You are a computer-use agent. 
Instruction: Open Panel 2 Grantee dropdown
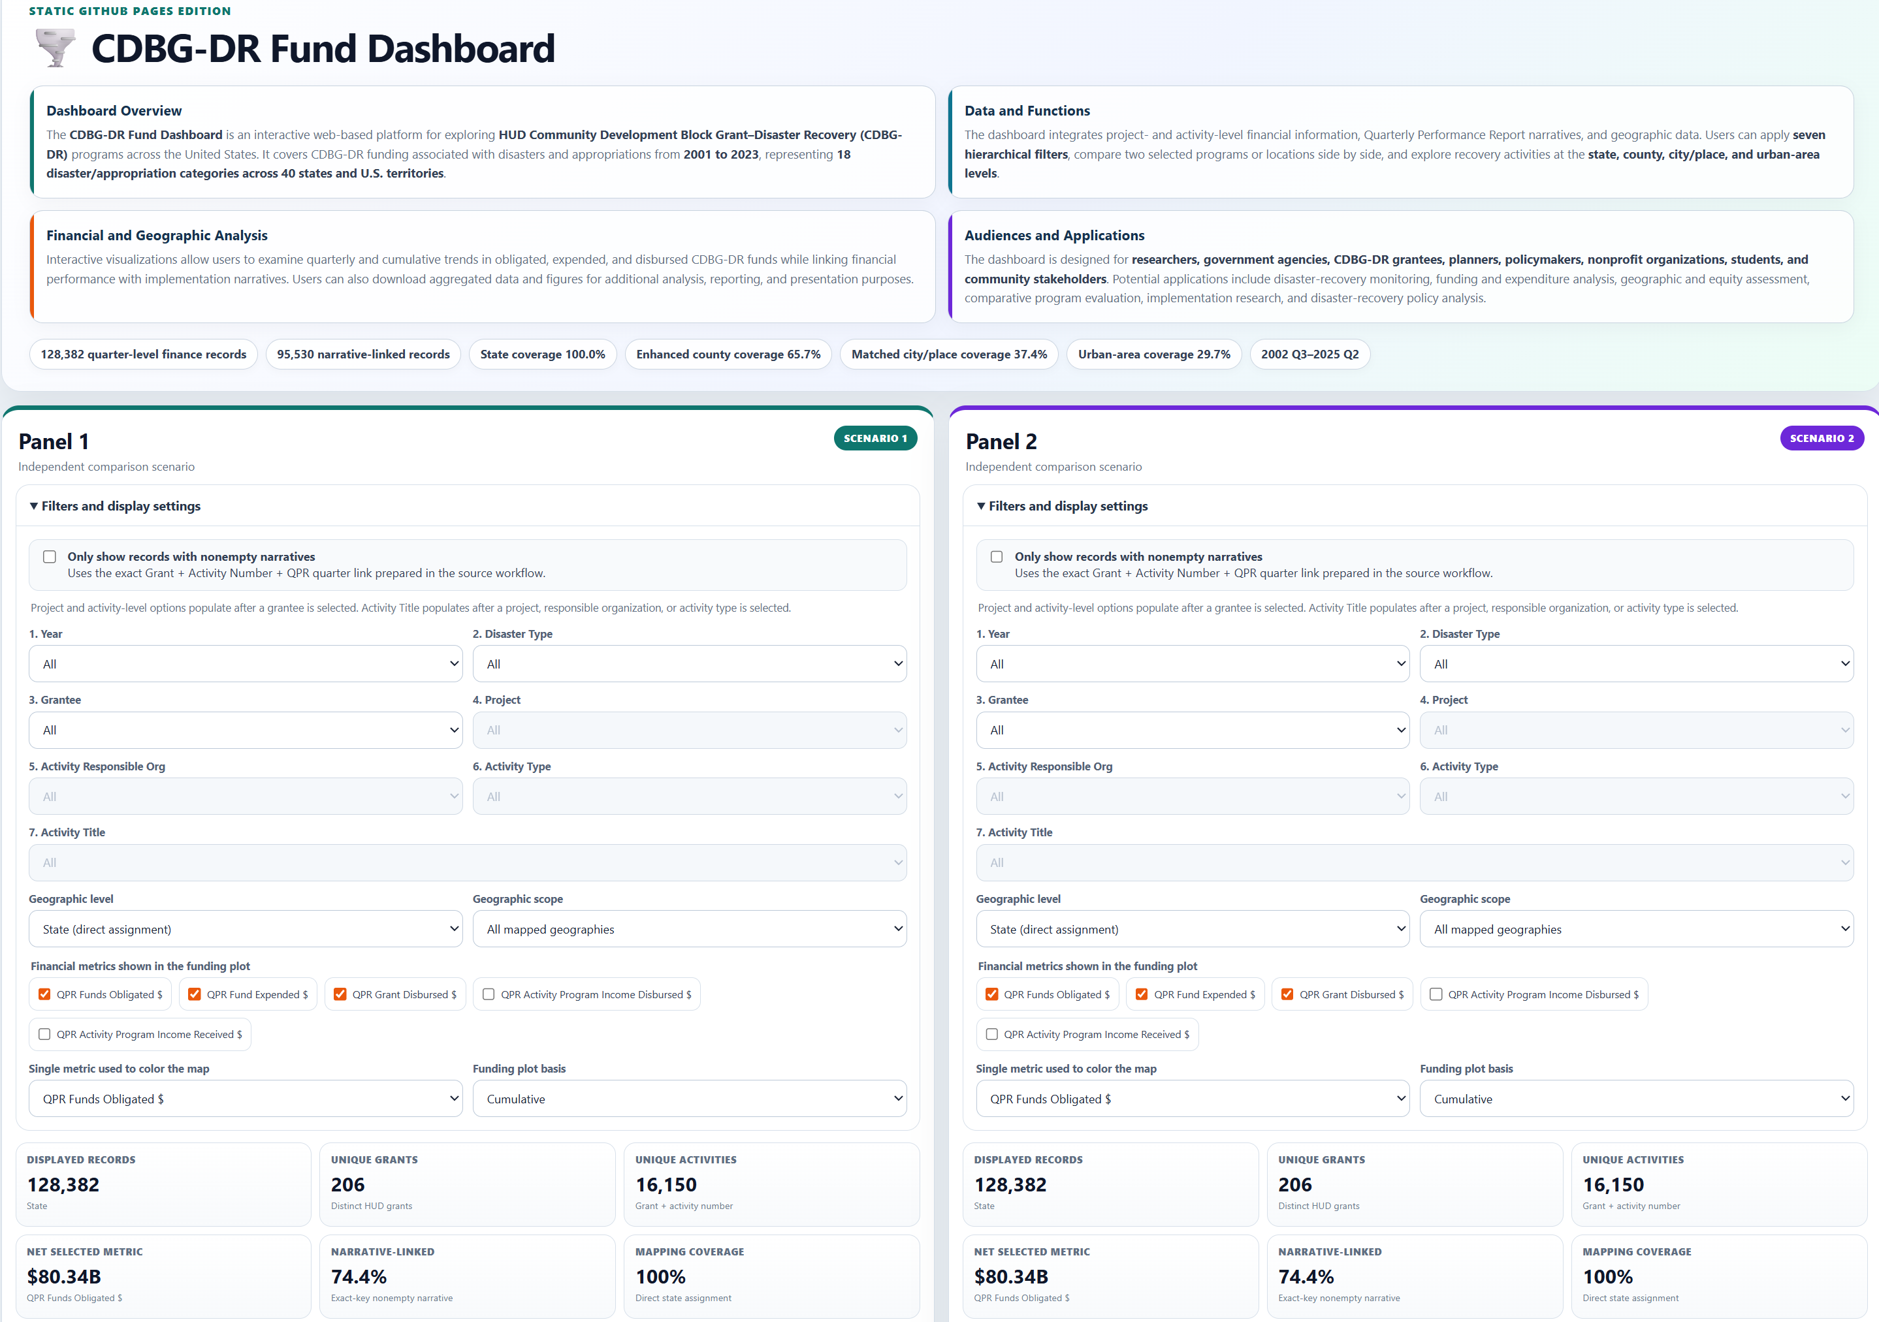click(1193, 730)
